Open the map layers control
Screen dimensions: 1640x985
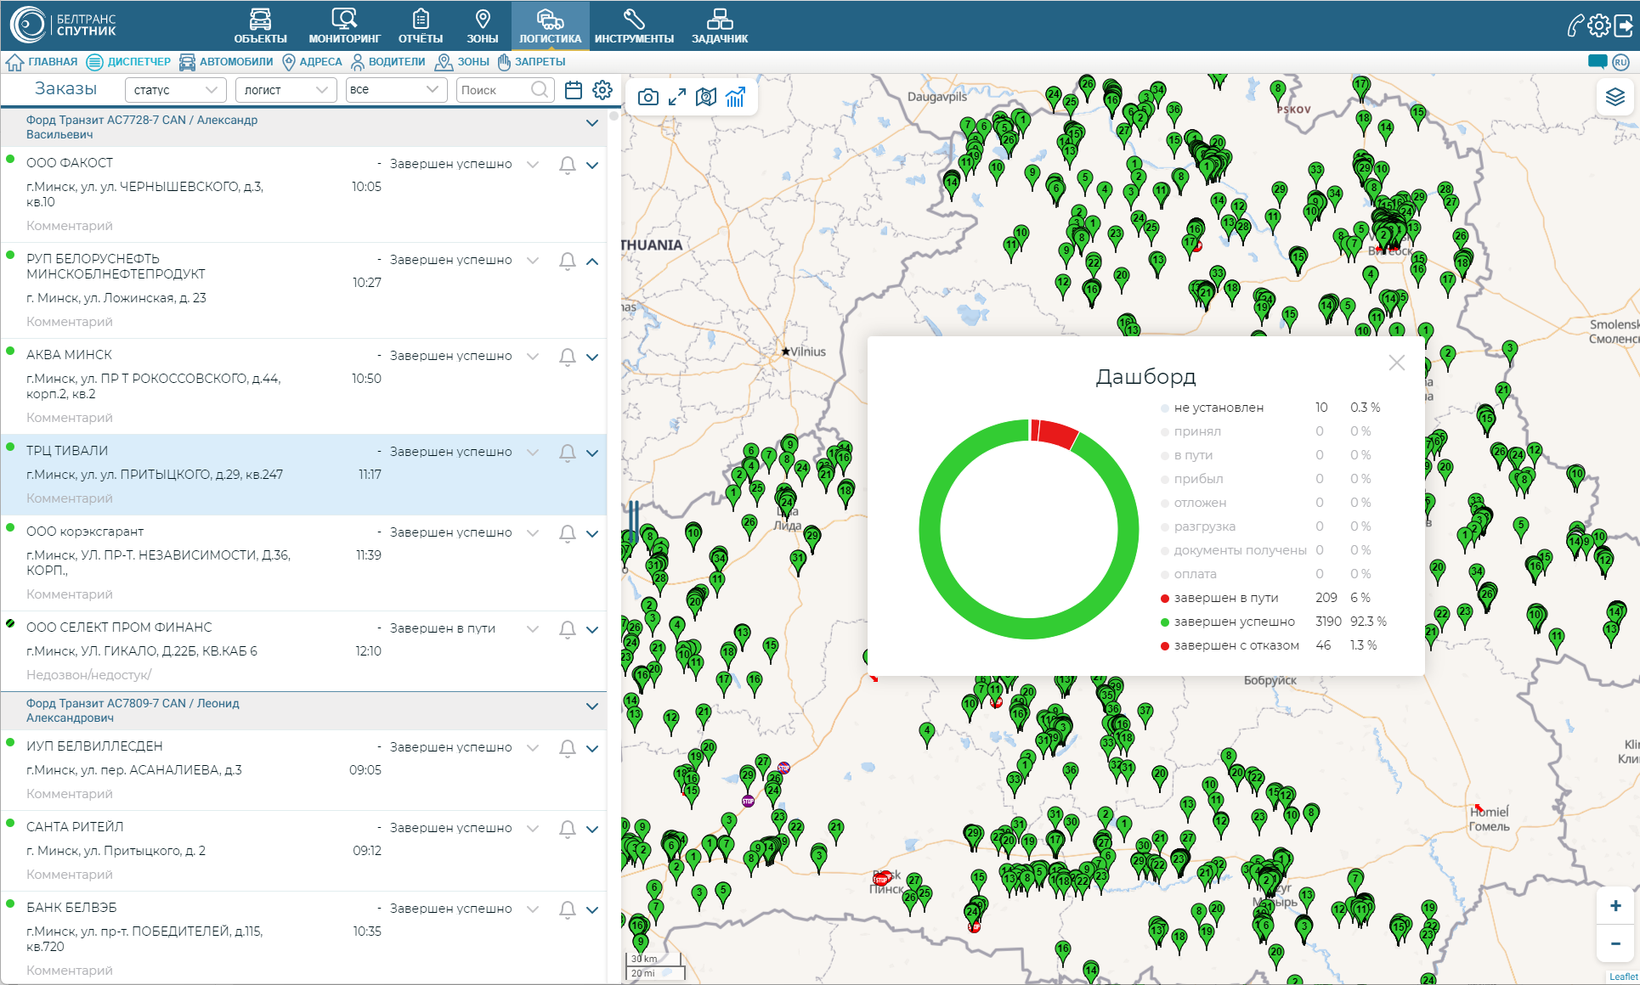tap(1615, 97)
